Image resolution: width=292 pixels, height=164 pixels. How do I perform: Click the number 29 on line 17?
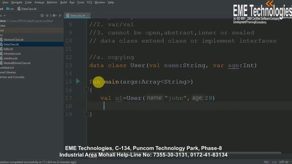tap(208, 98)
